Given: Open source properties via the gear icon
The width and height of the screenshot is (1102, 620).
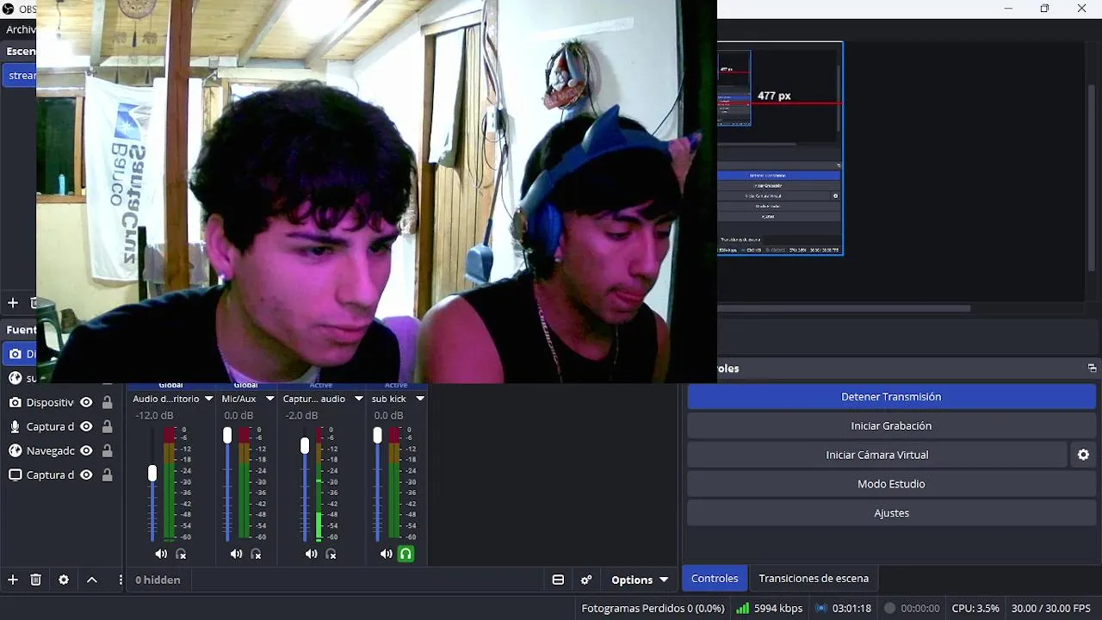Looking at the screenshot, I should click(63, 580).
